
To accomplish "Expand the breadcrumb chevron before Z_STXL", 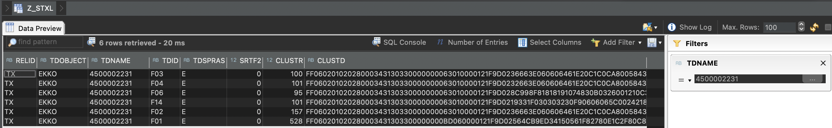I will click(7, 9).
